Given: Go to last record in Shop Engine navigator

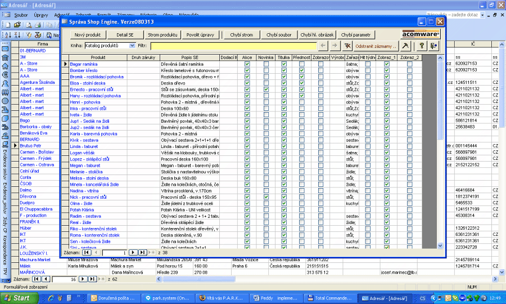Looking at the screenshot, I should [x=142, y=253].
